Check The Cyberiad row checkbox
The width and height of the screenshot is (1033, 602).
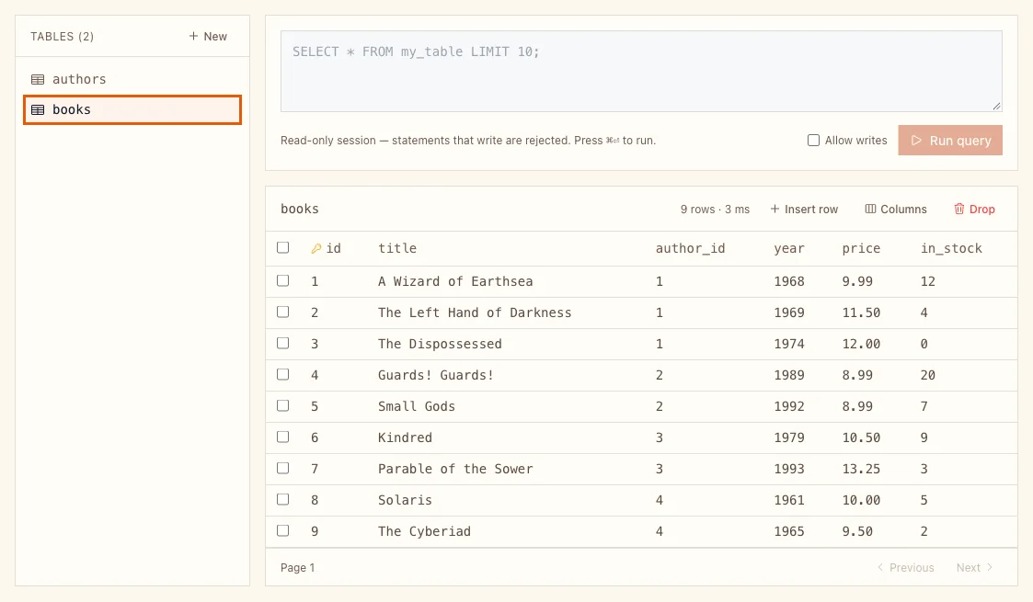[x=282, y=530]
